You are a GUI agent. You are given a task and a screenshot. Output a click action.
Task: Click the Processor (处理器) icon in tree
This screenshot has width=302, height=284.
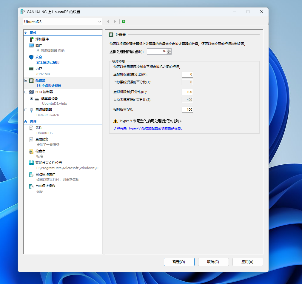tap(31, 80)
